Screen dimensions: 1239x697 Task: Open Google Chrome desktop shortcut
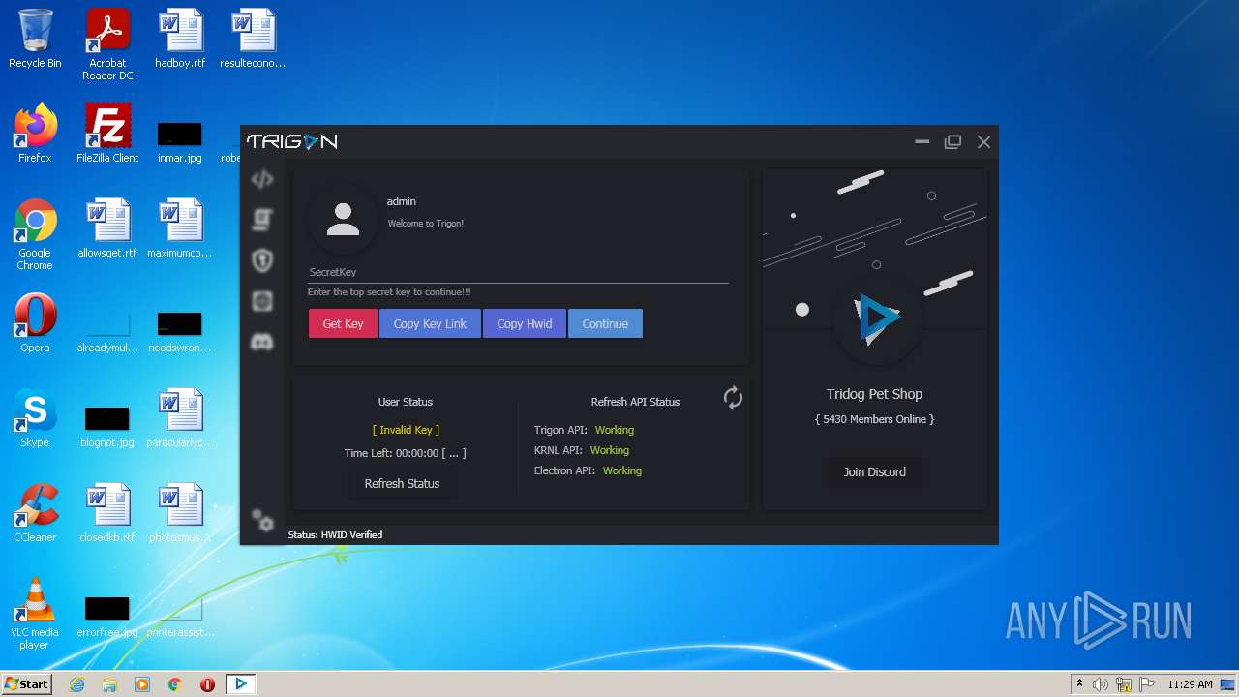pos(35,234)
